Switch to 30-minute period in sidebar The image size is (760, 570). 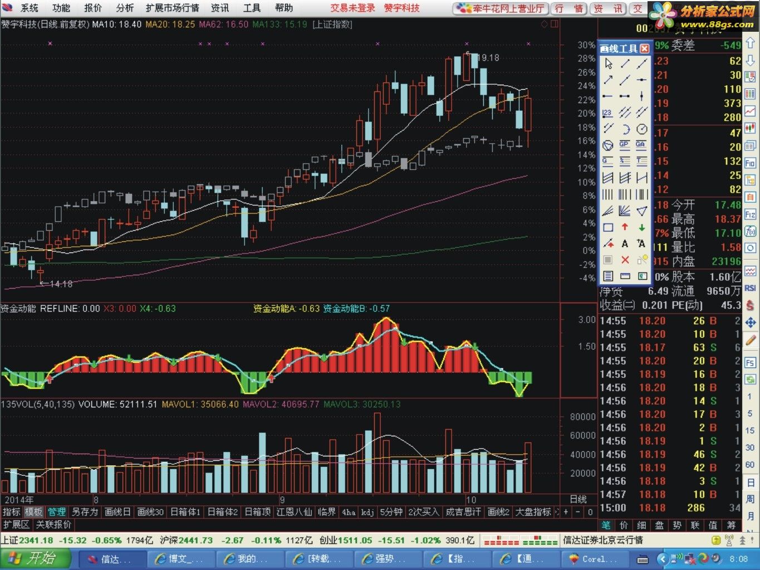(750, 447)
